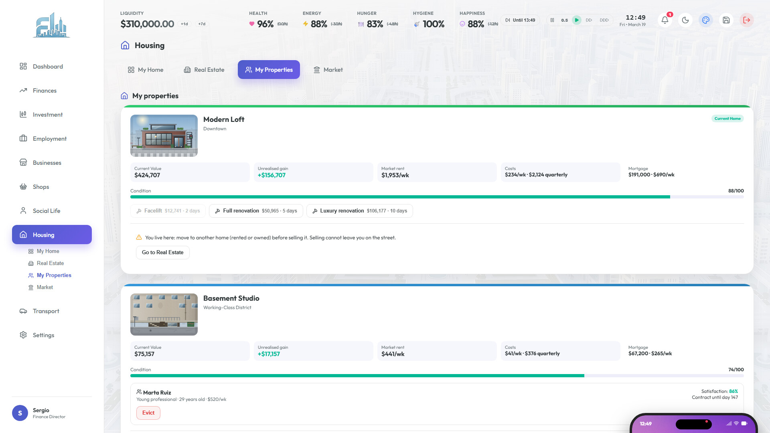Click Modern Loft condition bar
The height and width of the screenshot is (433, 770).
coord(437,197)
